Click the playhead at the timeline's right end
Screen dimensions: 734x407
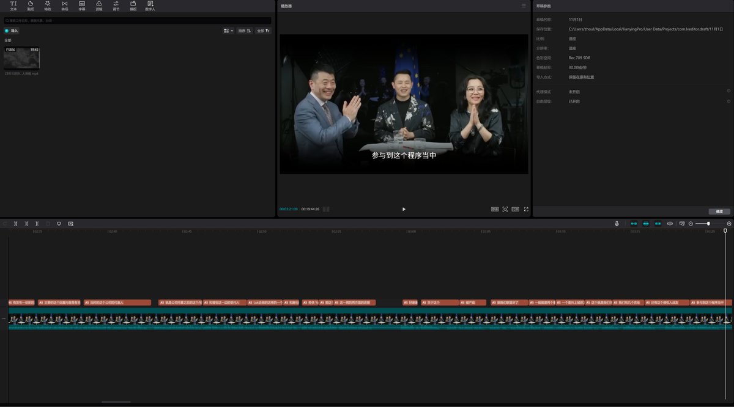pyautogui.click(x=725, y=230)
